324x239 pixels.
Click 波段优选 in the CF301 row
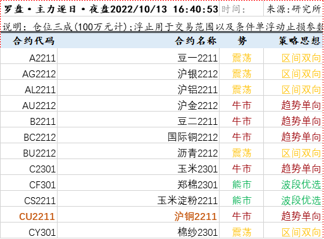point(301,184)
